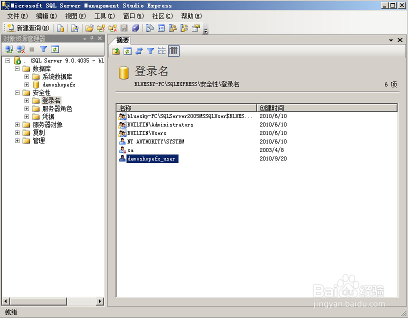Open the 窗口(W) menu
408x318 pixels.
133,16
